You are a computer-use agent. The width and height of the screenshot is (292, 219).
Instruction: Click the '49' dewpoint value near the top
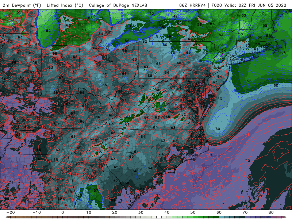[x=176, y=16]
